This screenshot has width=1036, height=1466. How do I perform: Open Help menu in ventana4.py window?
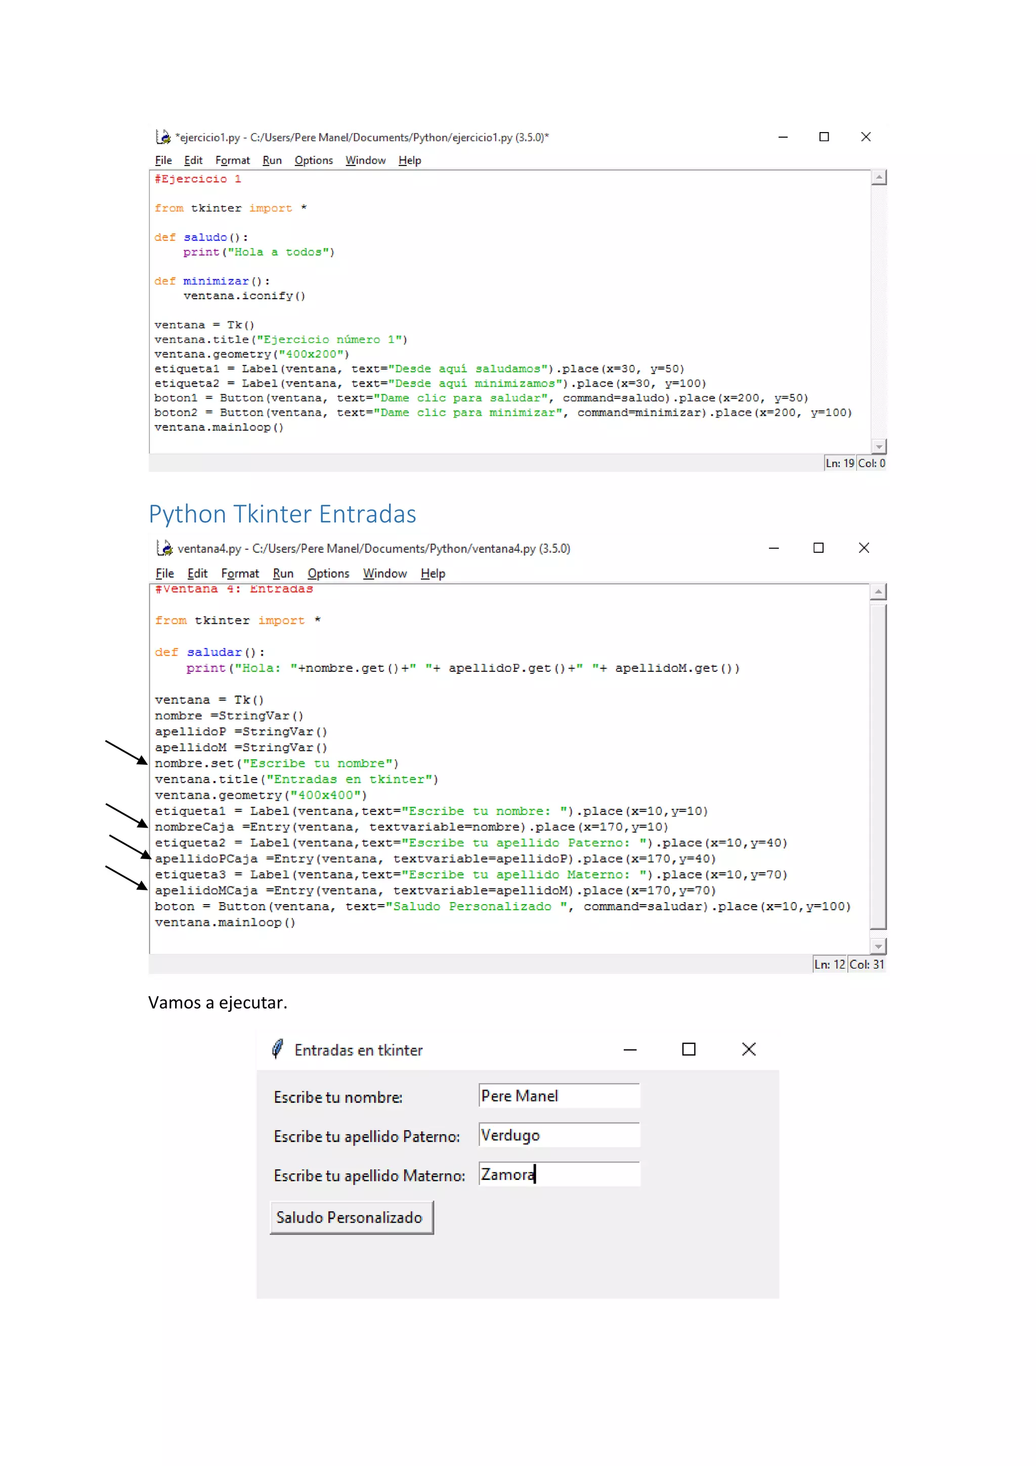[x=433, y=574]
